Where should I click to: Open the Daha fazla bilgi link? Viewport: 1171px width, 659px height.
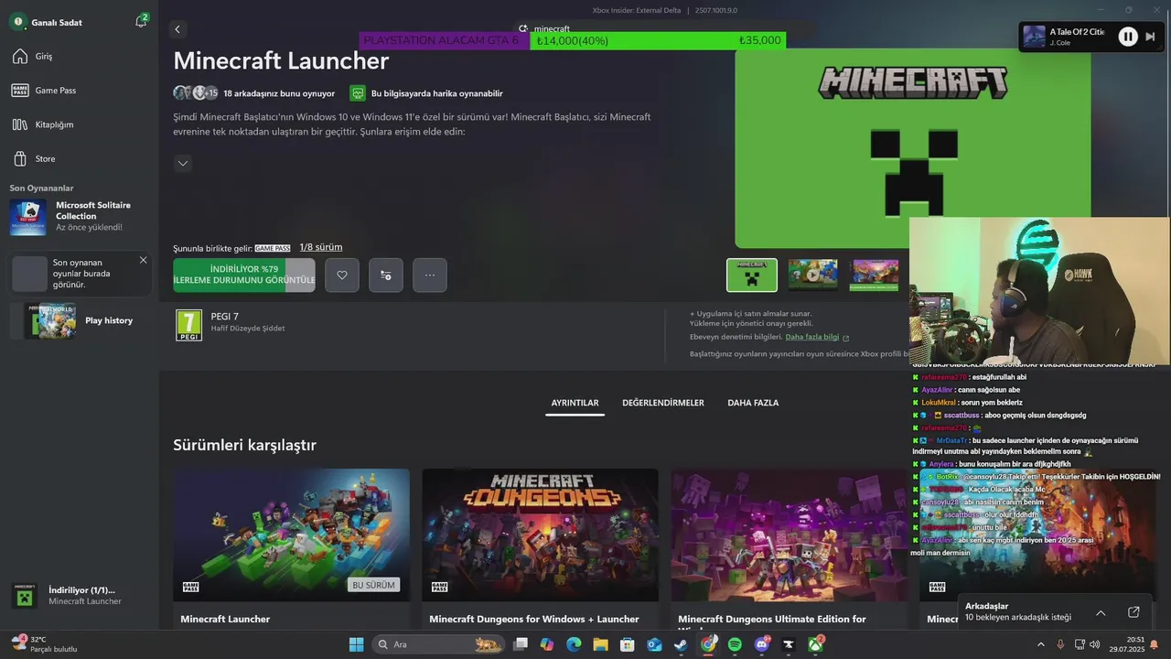(817, 337)
